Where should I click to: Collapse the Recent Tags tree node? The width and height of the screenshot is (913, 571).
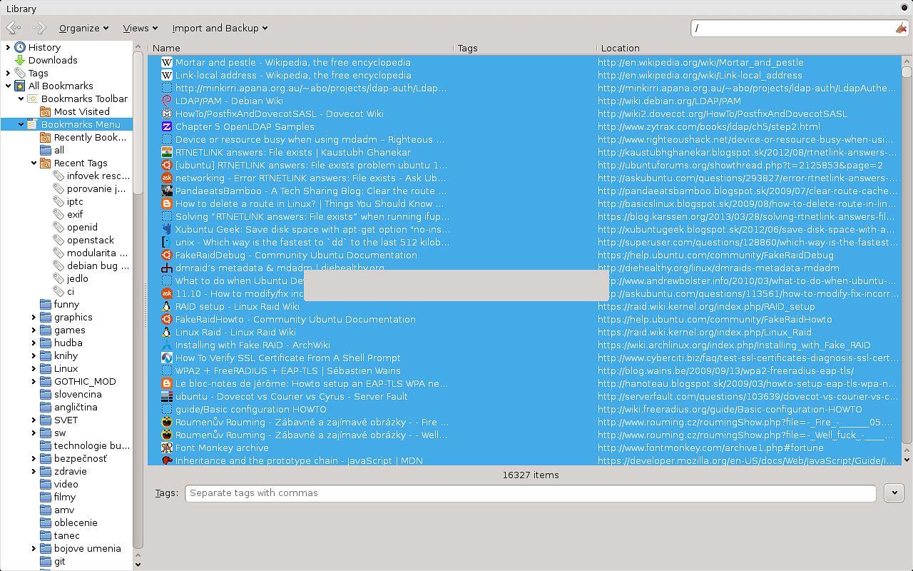pos(34,163)
